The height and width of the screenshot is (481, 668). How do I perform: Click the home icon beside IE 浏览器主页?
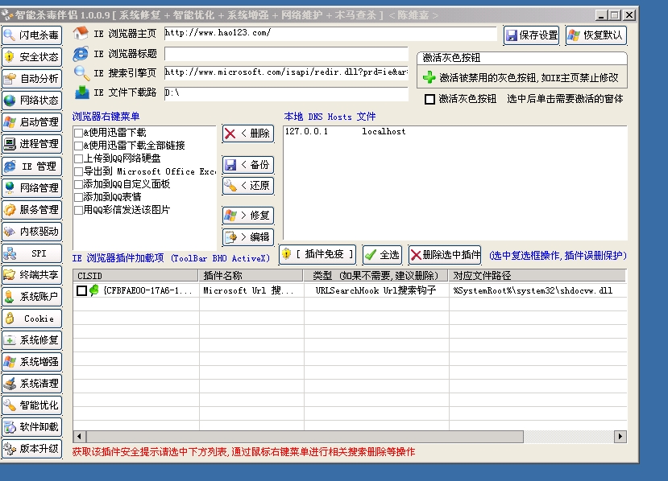pos(81,33)
